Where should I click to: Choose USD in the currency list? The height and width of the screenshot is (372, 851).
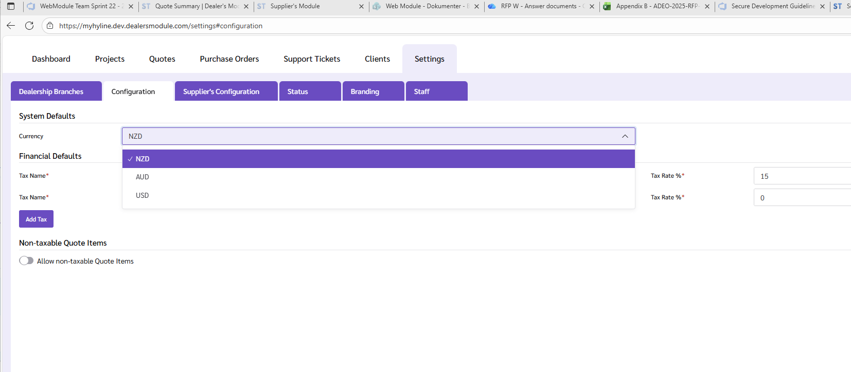coord(143,196)
